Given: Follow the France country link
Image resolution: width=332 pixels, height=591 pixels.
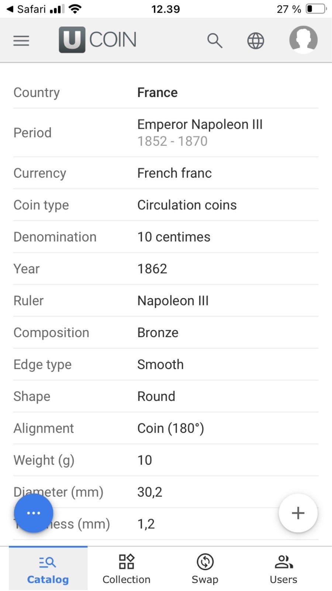Looking at the screenshot, I should (x=158, y=92).
